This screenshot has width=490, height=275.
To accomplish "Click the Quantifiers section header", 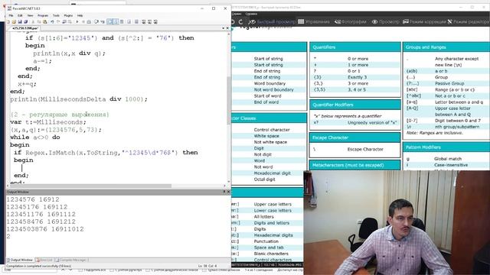I will pos(355,47).
